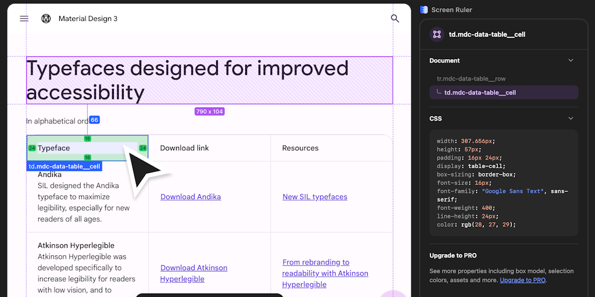Open the hamburger navigation menu
The height and width of the screenshot is (297, 595).
click(x=24, y=19)
